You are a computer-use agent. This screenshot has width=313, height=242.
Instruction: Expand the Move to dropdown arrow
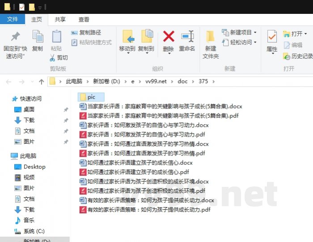tap(128, 53)
